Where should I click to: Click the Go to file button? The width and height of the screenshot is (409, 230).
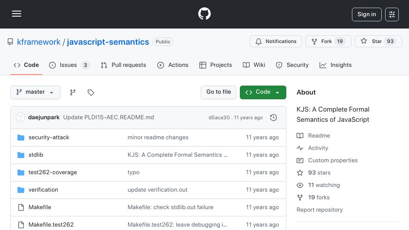(219, 92)
